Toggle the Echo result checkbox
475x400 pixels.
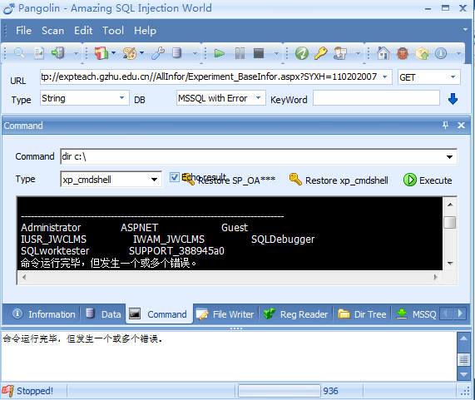(x=174, y=177)
